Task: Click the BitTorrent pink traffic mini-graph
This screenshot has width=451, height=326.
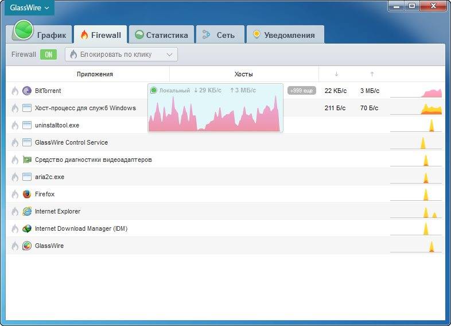Action: 416,92
